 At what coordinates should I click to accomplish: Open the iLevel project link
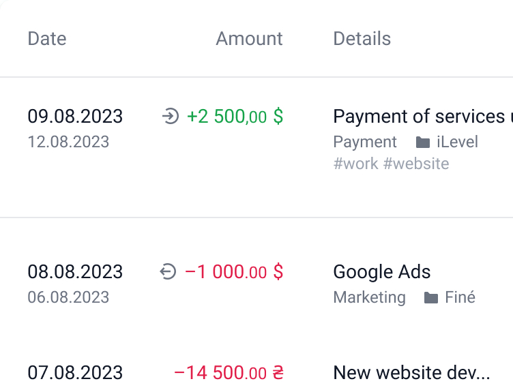(457, 142)
